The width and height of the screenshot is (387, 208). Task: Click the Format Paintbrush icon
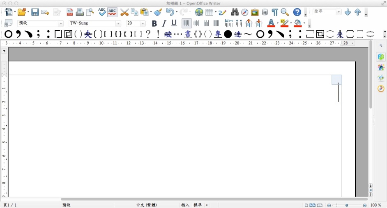[158, 12]
